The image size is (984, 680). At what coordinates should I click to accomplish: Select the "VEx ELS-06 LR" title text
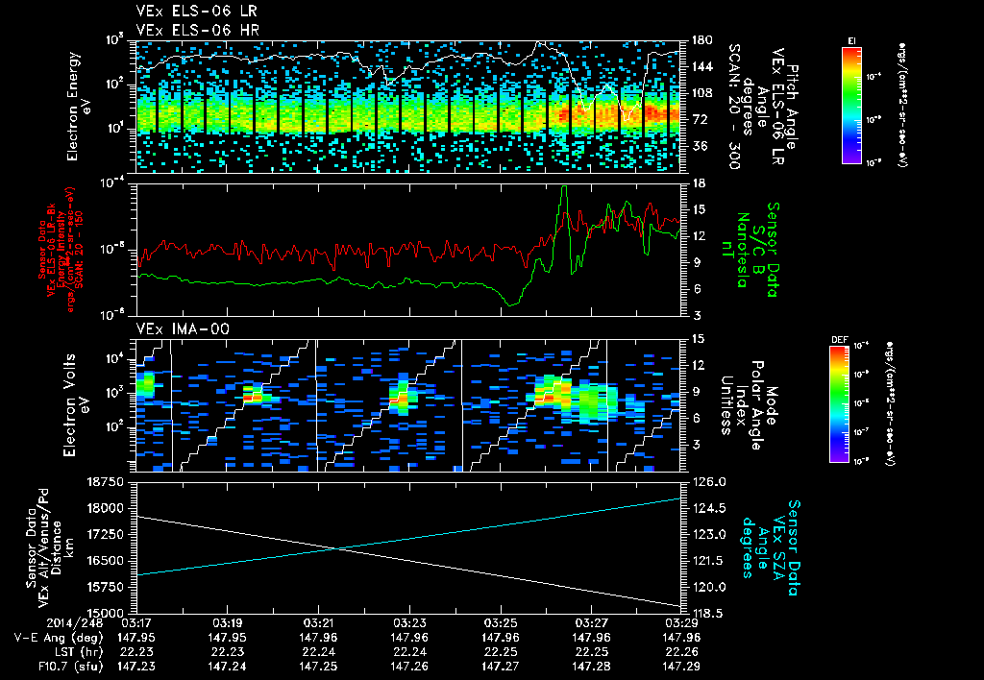(x=196, y=12)
